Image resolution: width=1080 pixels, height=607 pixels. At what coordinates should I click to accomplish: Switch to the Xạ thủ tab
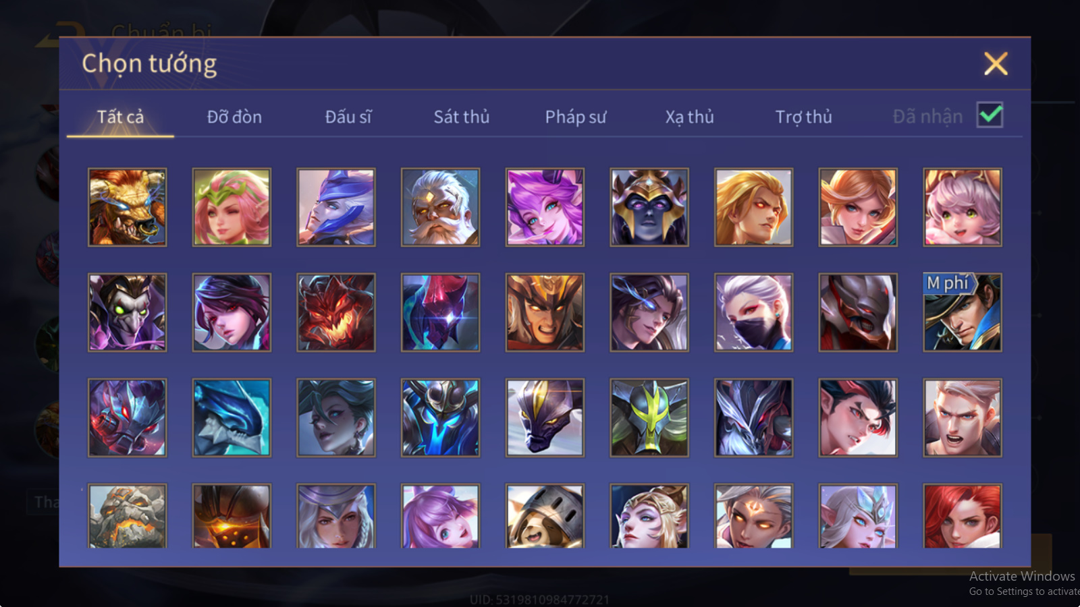pos(689,117)
